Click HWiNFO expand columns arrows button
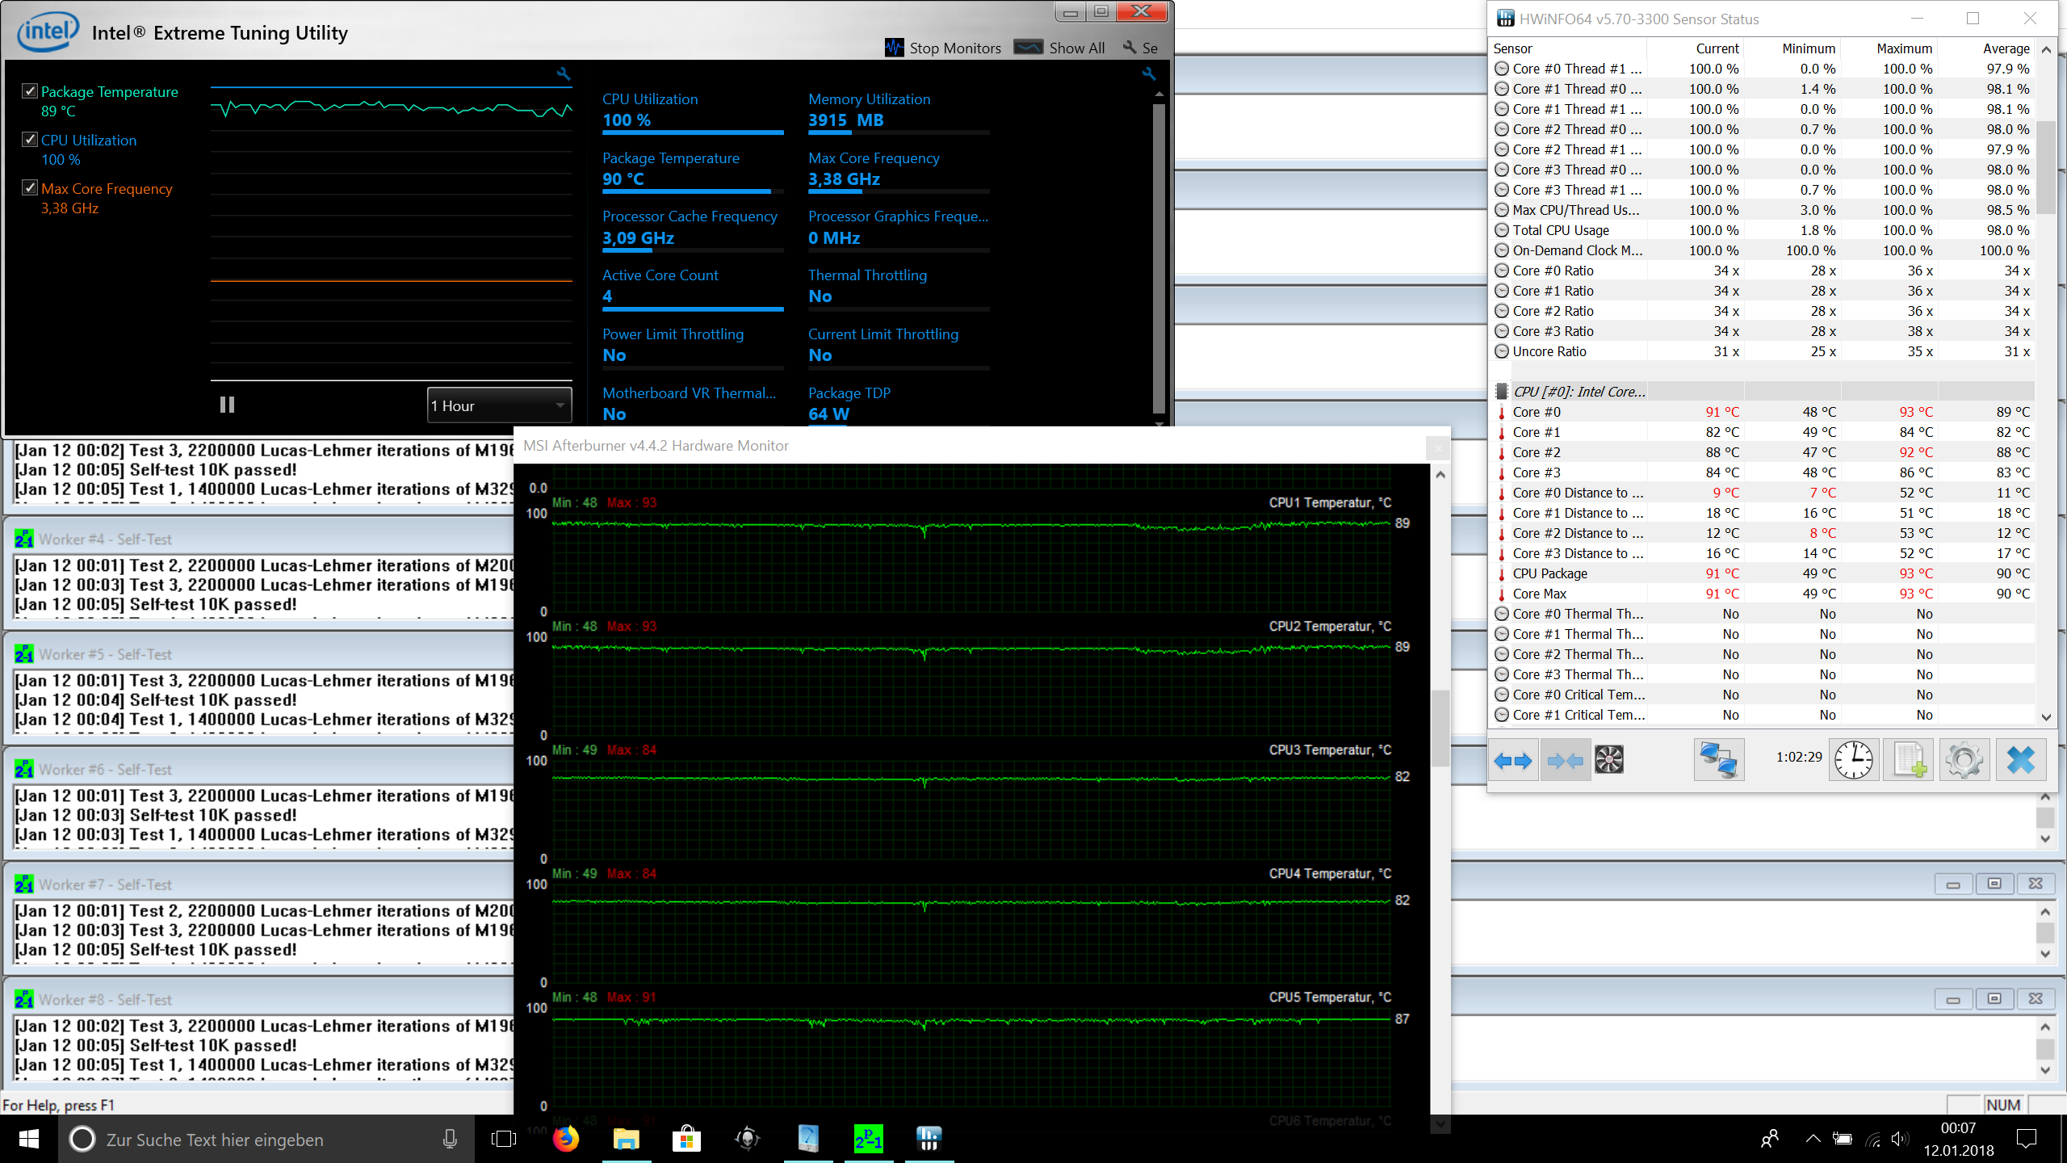This screenshot has width=2067, height=1163. [1513, 760]
